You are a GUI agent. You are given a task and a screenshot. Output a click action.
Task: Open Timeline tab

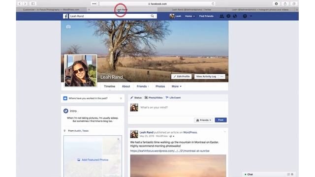109,87
